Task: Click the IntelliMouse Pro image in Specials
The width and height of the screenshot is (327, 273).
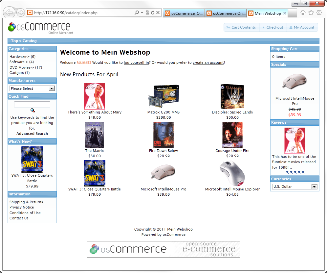Action: pyautogui.click(x=294, y=81)
